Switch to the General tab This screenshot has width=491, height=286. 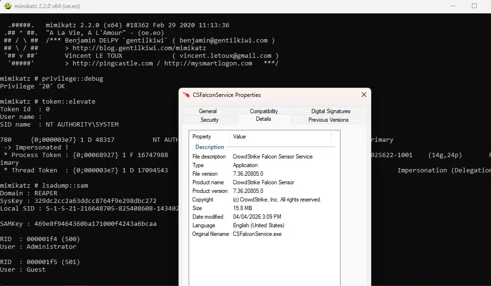(x=208, y=111)
